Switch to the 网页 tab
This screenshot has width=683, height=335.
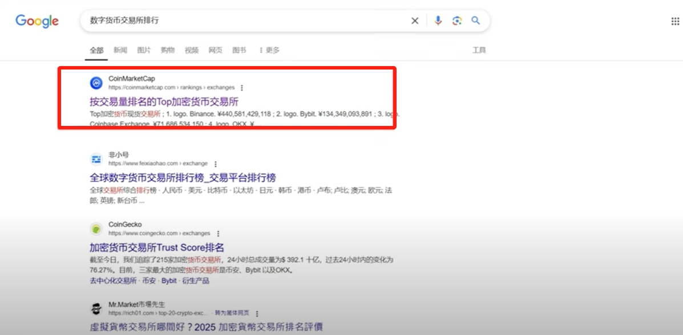pos(215,51)
